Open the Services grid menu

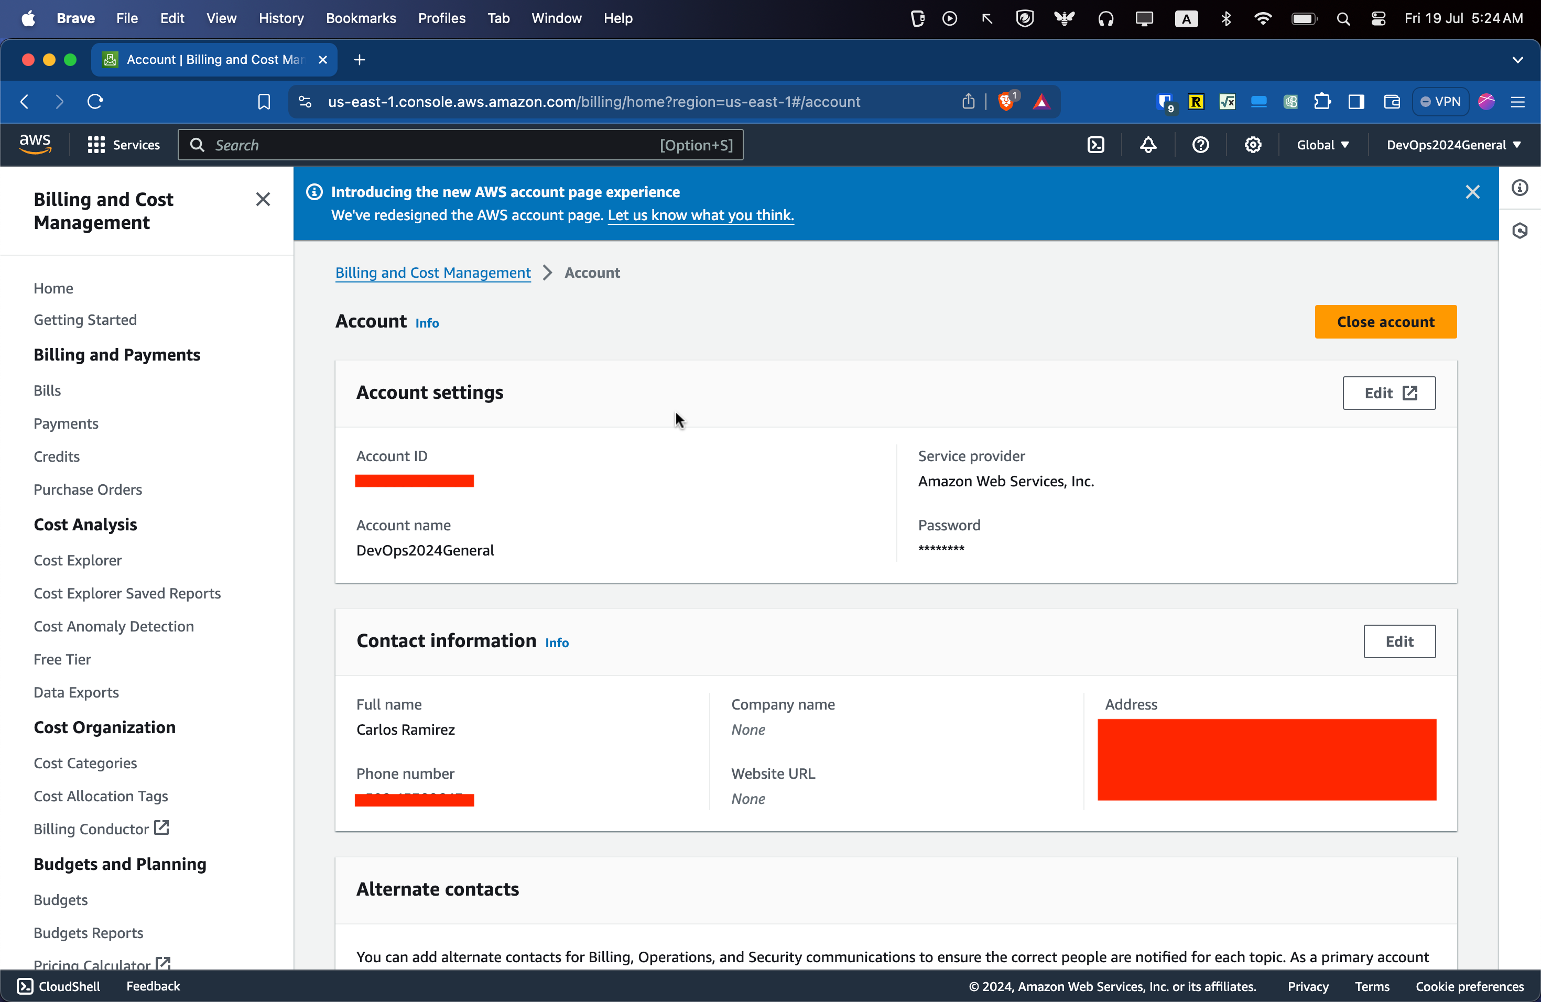click(123, 145)
